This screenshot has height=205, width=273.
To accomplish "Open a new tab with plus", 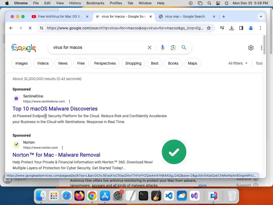I will pos(224,17).
